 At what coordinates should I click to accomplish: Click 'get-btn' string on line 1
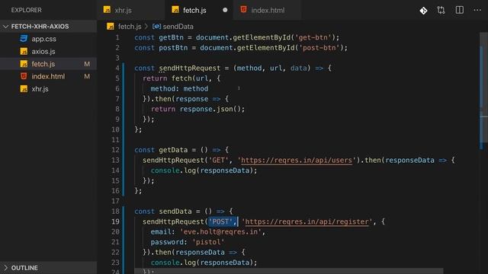pos(313,37)
